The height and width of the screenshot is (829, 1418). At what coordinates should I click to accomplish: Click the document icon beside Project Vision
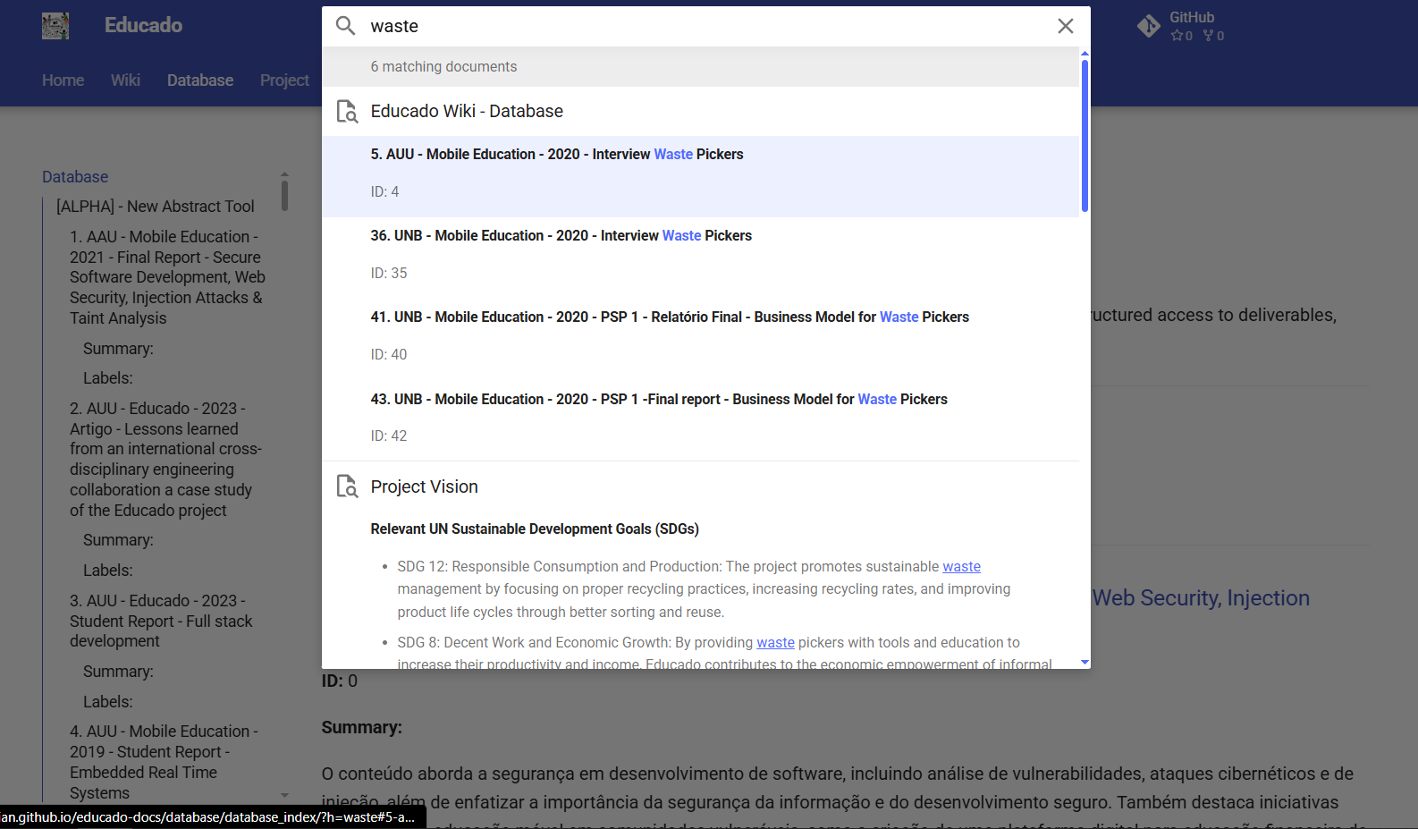[x=347, y=486]
